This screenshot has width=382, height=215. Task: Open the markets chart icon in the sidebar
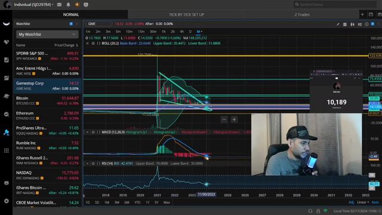coord(7,78)
